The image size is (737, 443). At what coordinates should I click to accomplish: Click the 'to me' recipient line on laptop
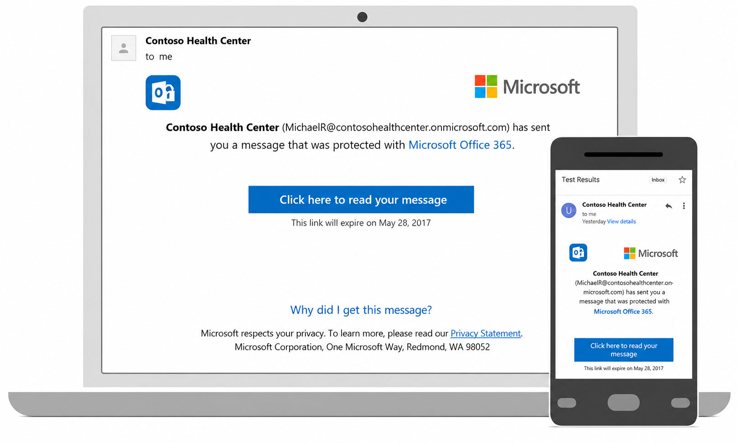pos(159,57)
